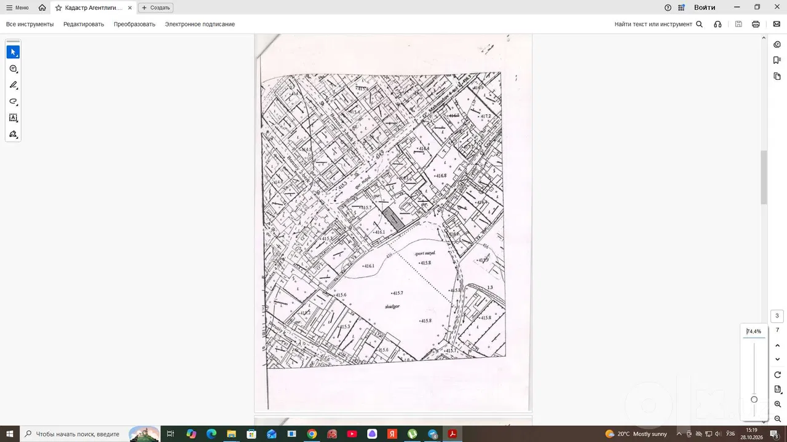Open Электронное подписание menu
Screen dimensions: 787x442
pos(200,24)
